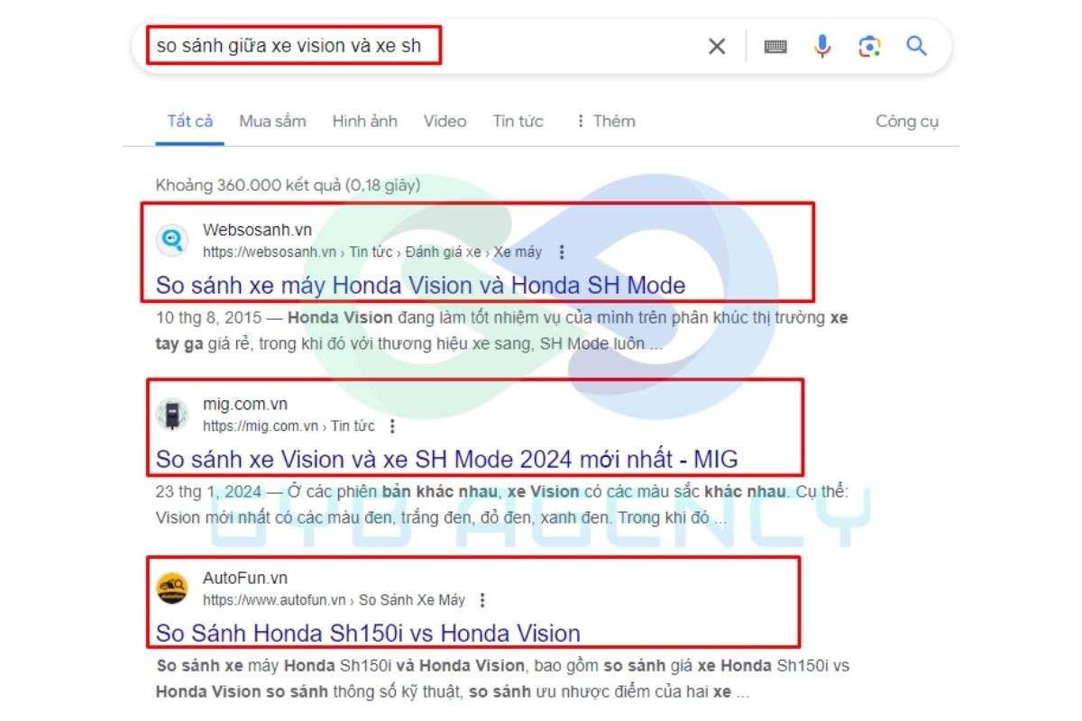Open the on-screen keyboard input tool
Screen dimensions: 1082x721
click(775, 46)
